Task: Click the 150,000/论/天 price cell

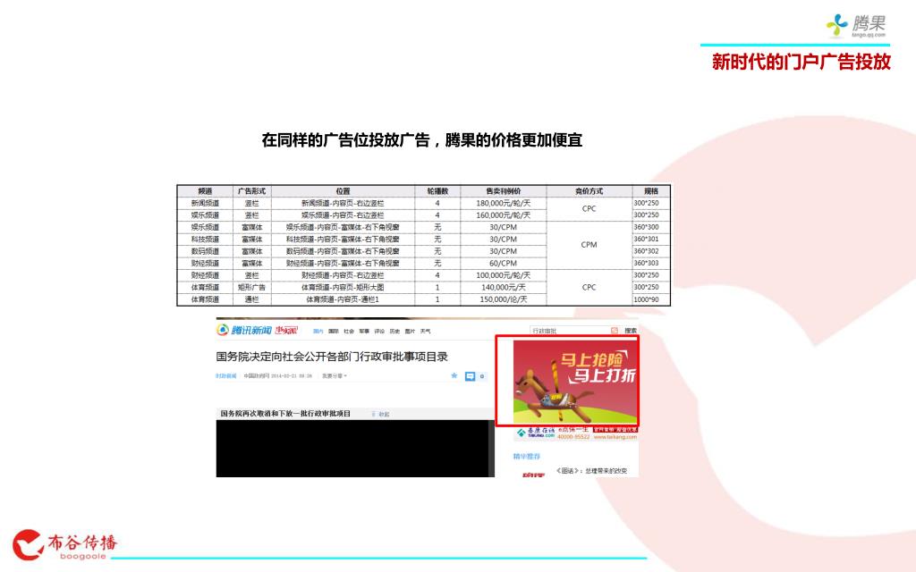Action: [x=504, y=299]
